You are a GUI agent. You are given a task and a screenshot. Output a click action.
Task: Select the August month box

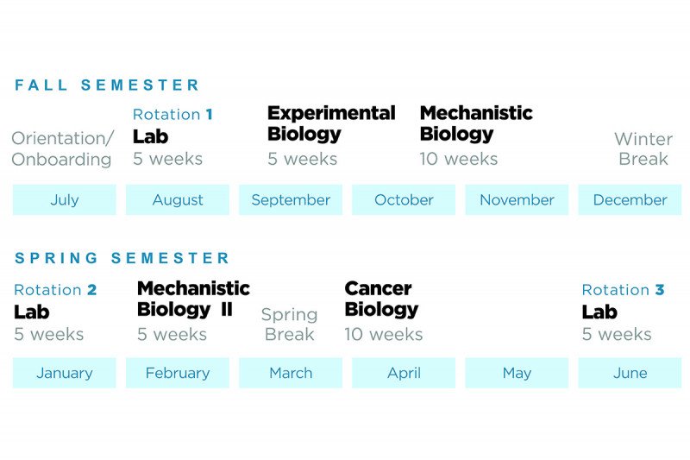point(178,199)
